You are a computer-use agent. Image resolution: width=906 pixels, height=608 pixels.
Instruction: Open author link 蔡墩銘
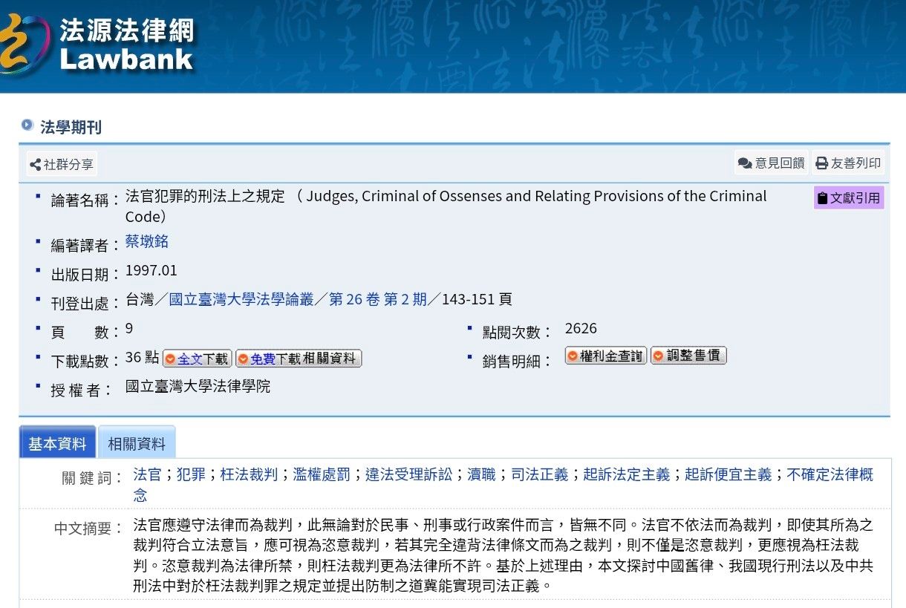coord(147,241)
